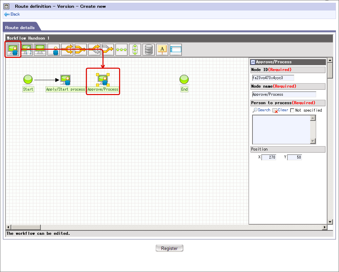Click the Start green circle node
This screenshot has width=339, height=272.
point(28,79)
